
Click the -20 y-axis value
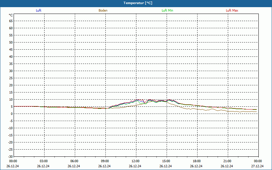pos(11,142)
